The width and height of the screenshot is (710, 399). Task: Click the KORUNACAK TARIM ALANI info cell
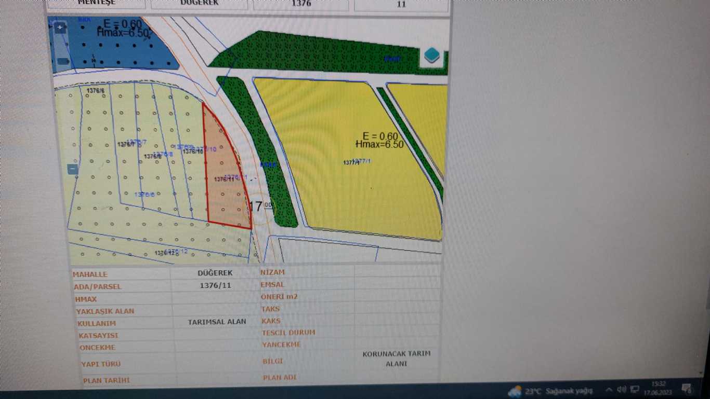tap(397, 359)
